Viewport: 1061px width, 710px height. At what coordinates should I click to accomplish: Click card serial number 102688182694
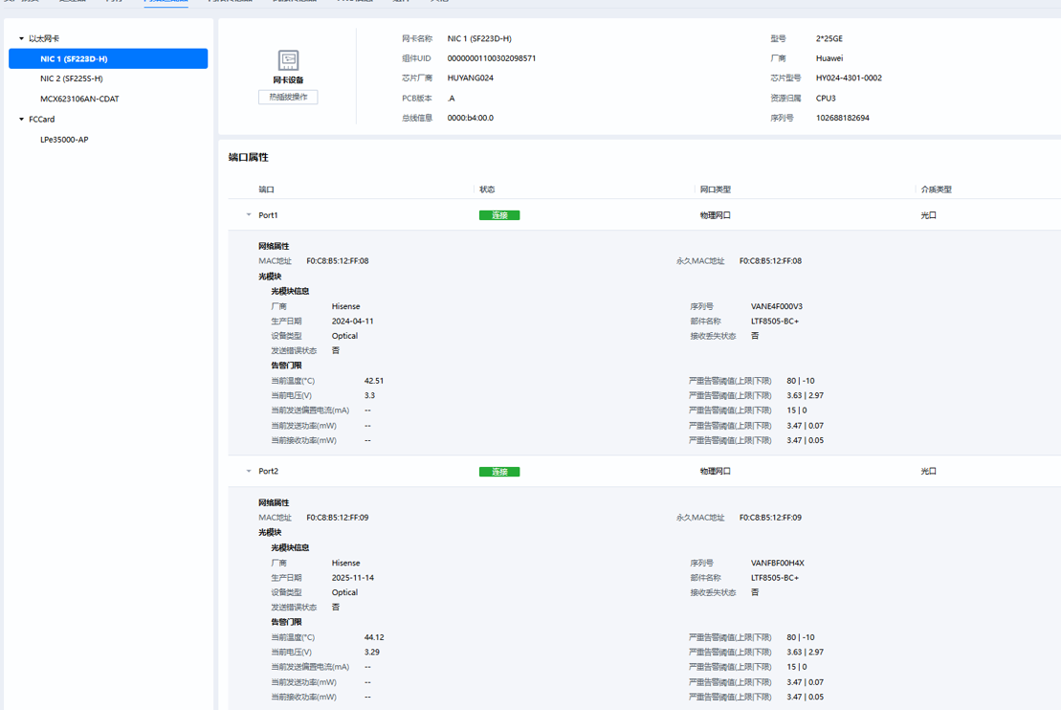[843, 118]
